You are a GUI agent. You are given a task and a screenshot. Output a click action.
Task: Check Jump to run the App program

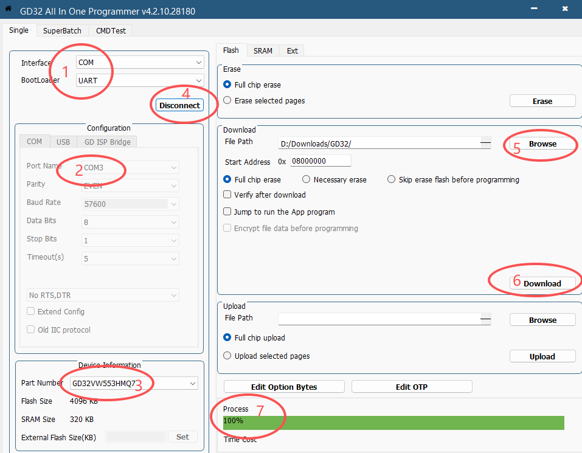(x=227, y=212)
